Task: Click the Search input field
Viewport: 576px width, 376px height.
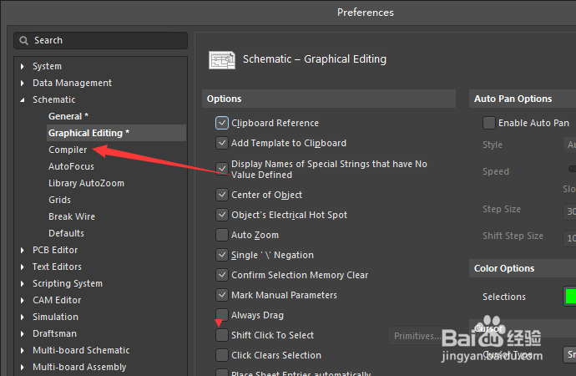Action: point(104,40)
